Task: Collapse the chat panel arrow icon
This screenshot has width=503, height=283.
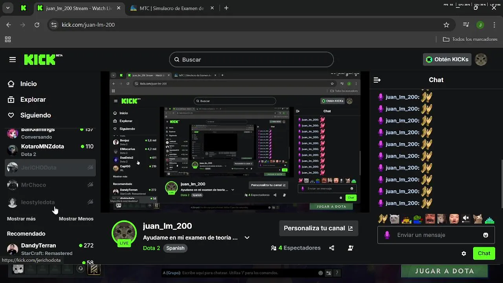Action: tap(377, 80)
